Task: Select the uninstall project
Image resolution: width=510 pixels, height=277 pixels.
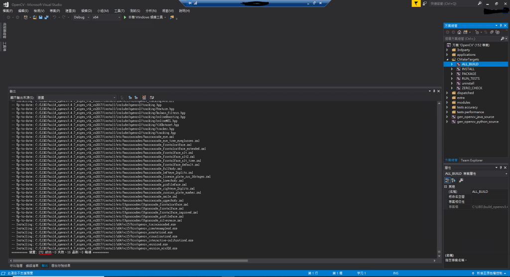Action: coord(468,83)
